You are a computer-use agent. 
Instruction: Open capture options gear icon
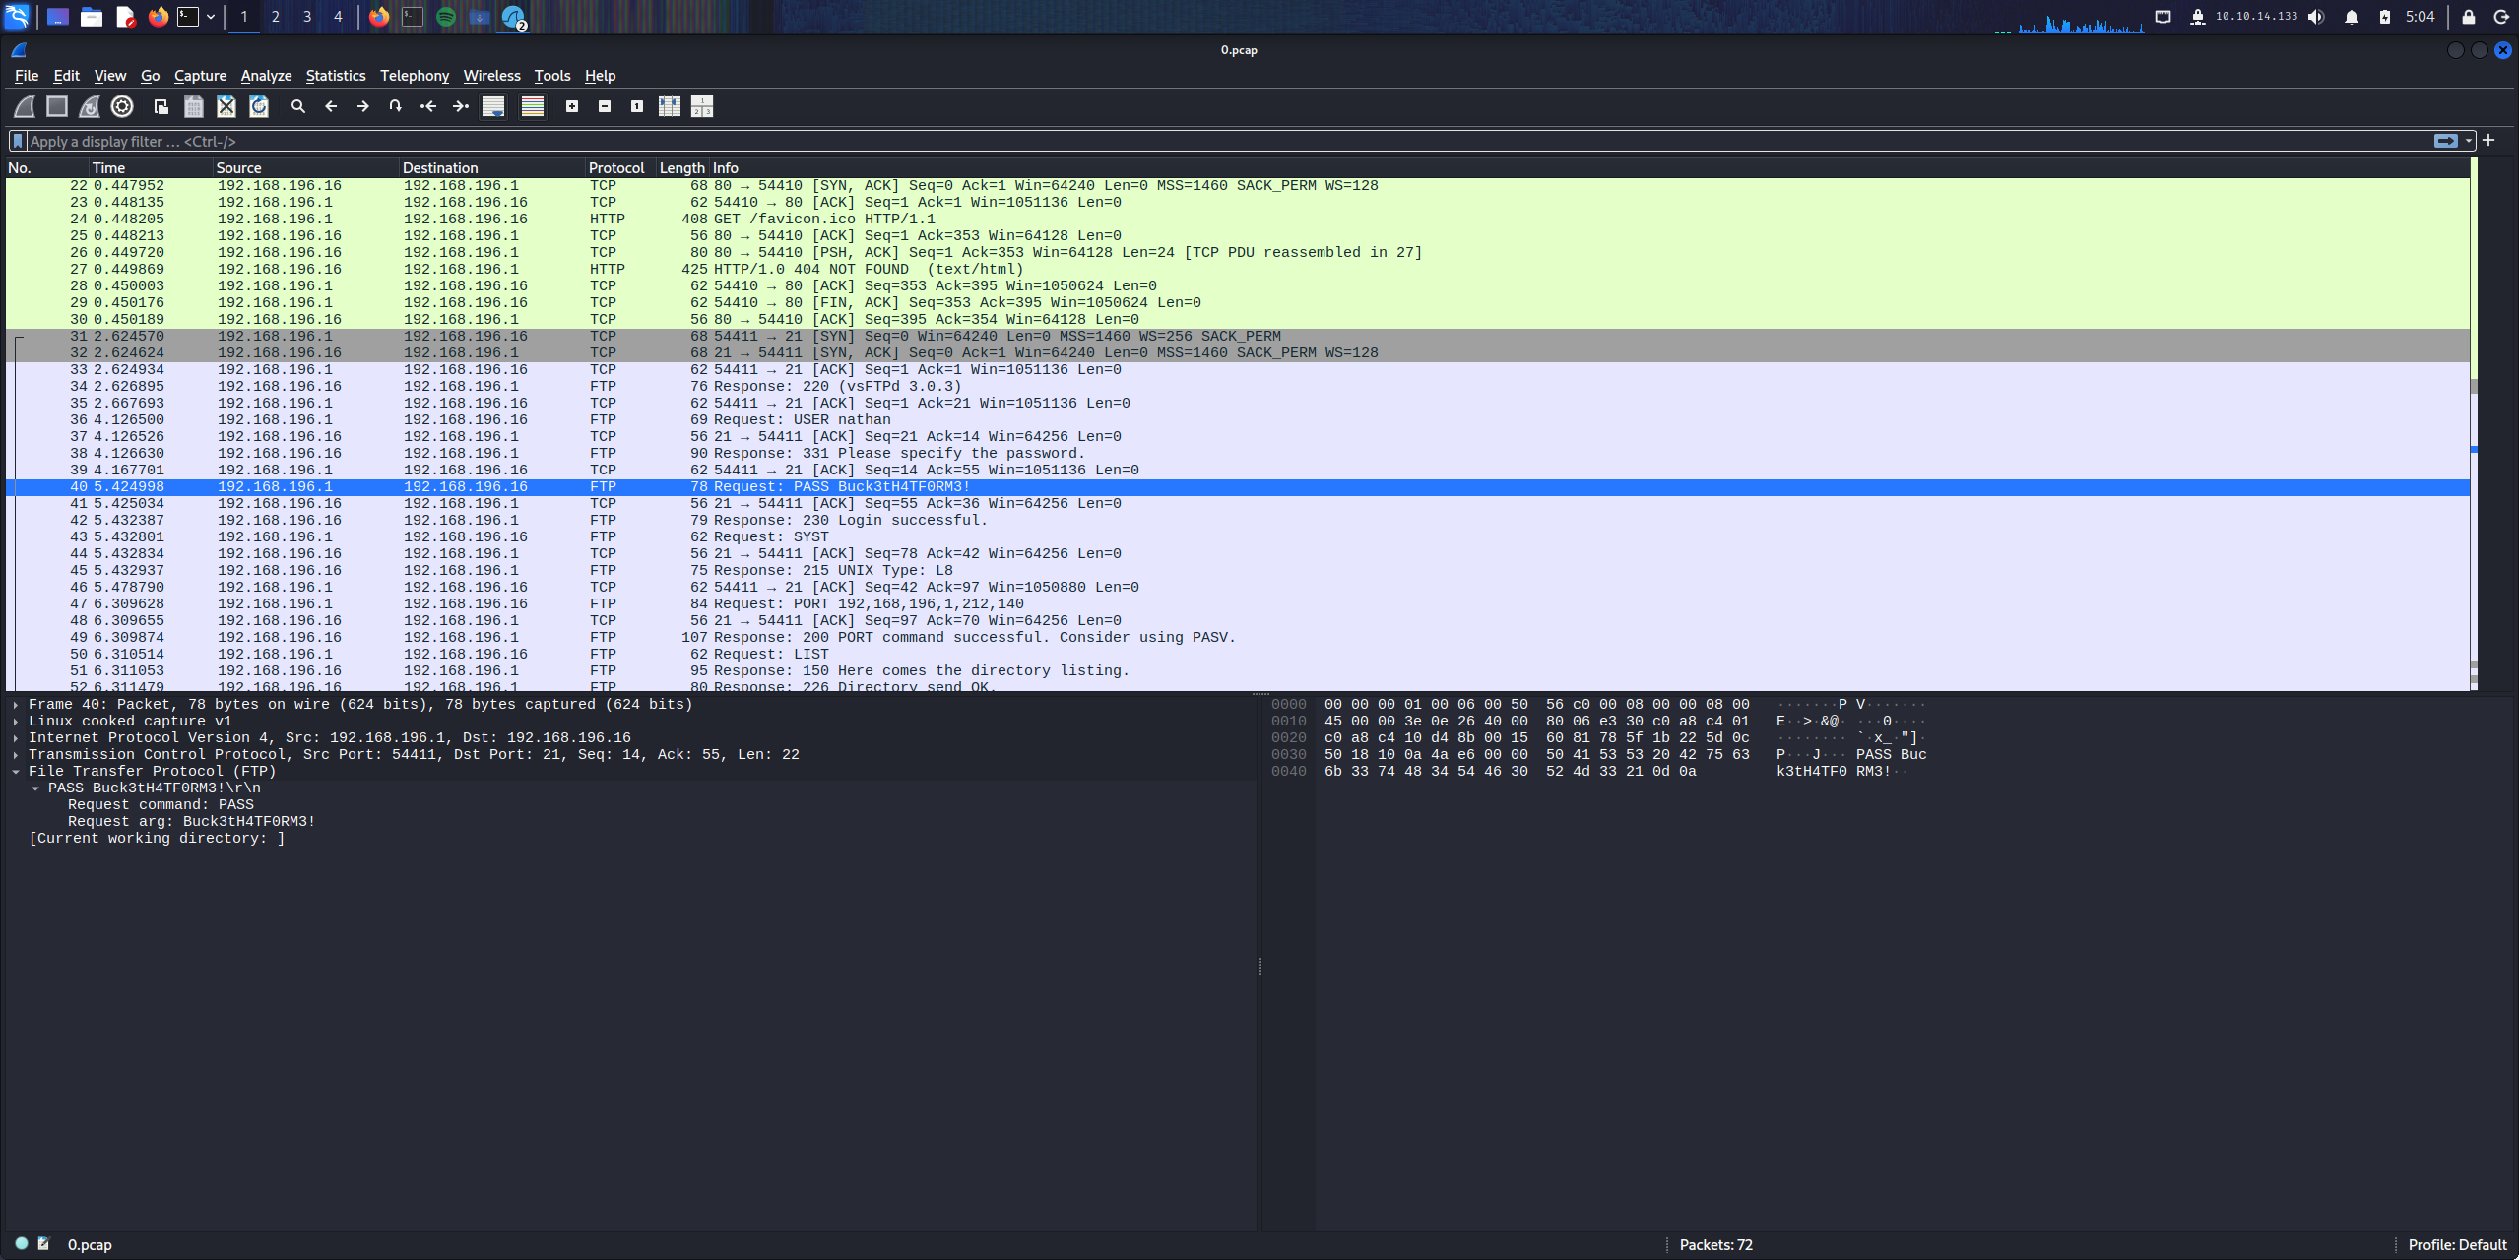tap(122, 106)
